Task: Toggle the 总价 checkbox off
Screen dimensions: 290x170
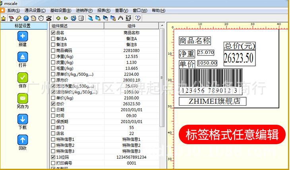Action: tap(53, 104)
